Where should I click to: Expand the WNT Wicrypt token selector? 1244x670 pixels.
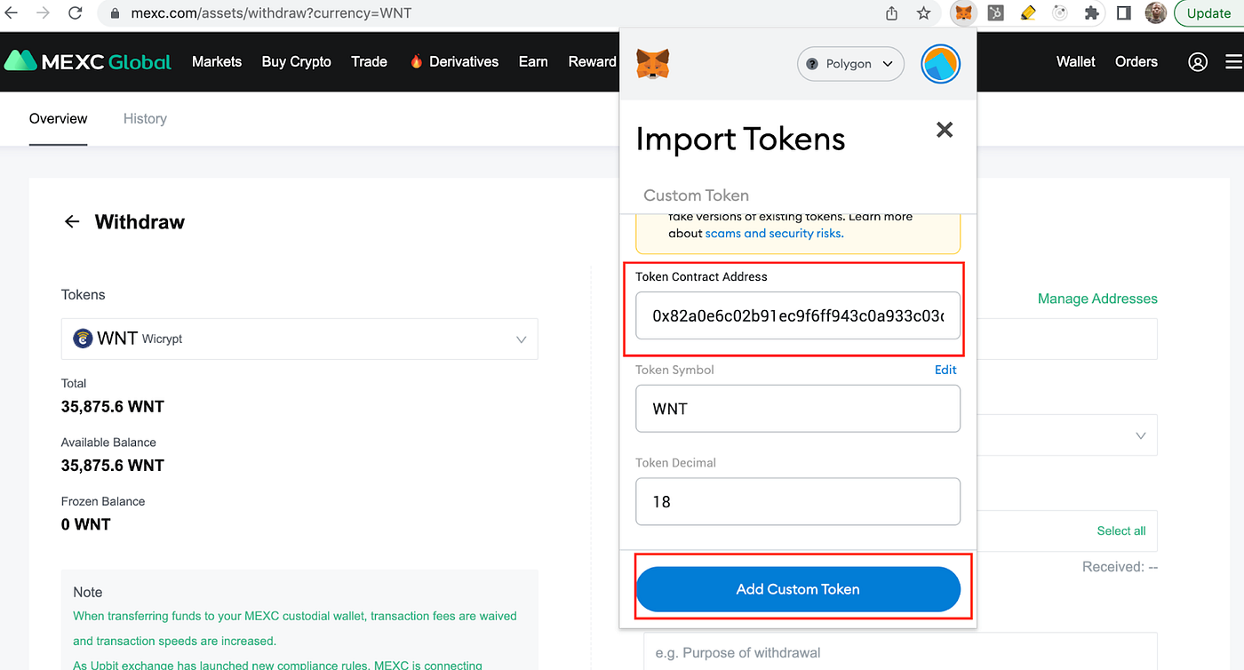coord(299,339)
